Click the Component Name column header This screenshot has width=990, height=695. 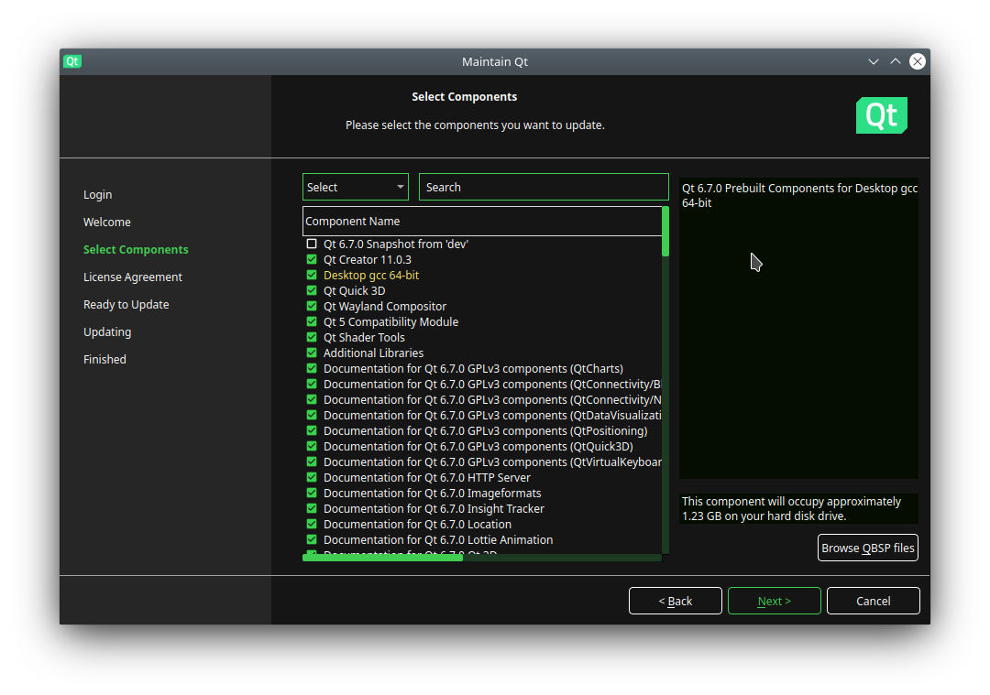(482, 222)
